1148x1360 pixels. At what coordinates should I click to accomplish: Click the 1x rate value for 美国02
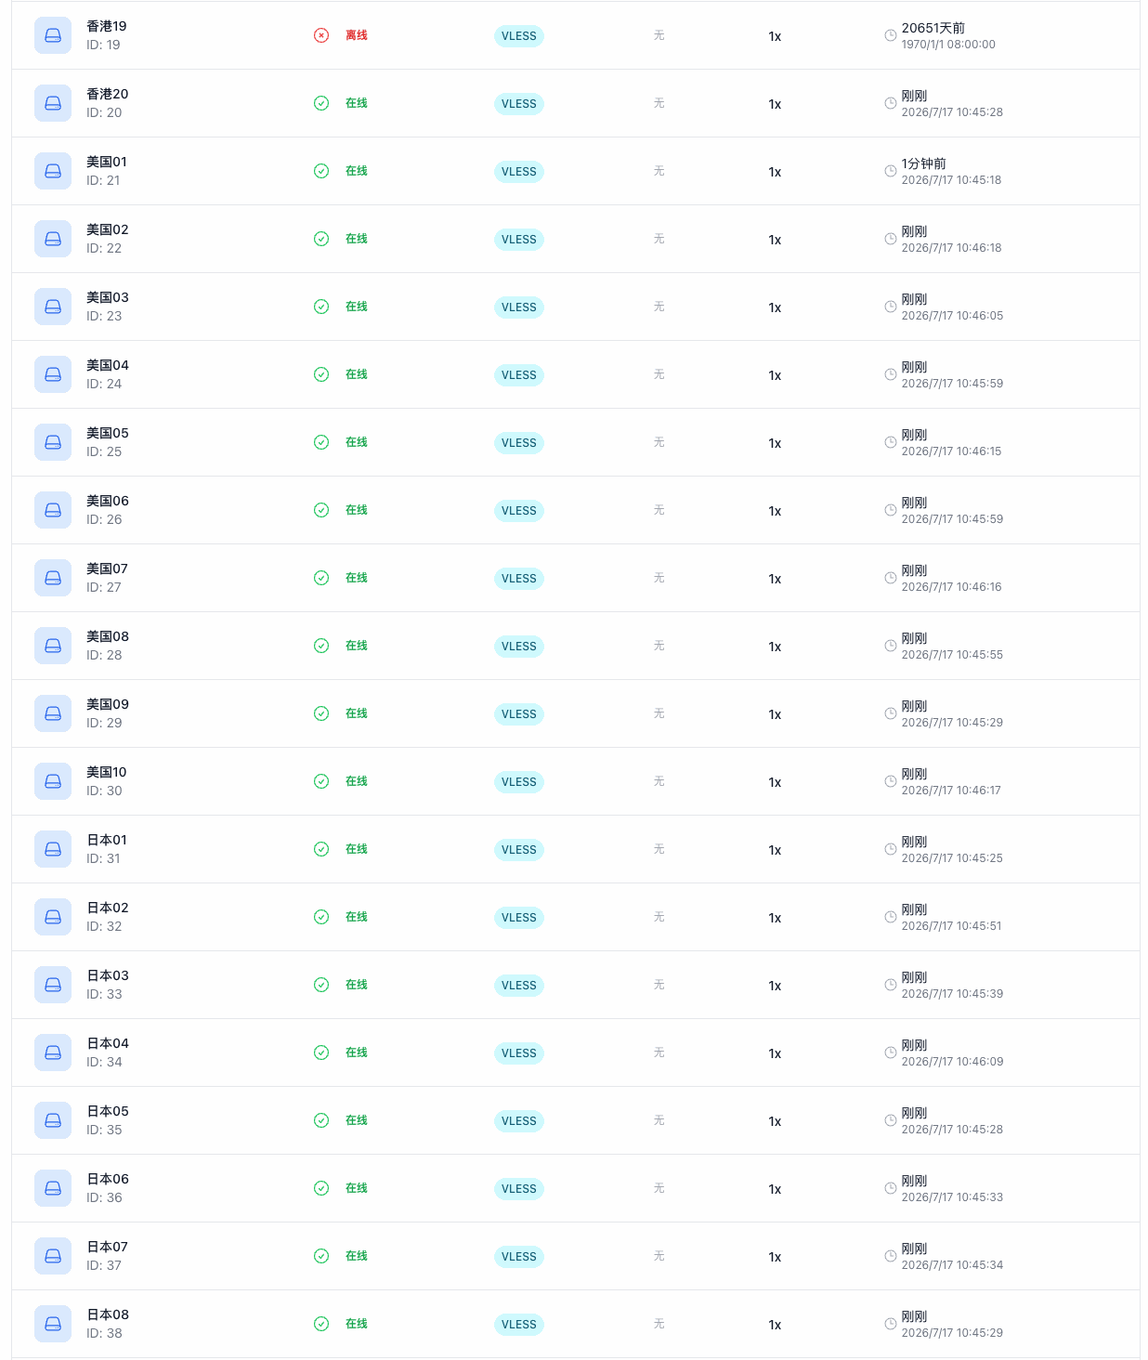775,240
